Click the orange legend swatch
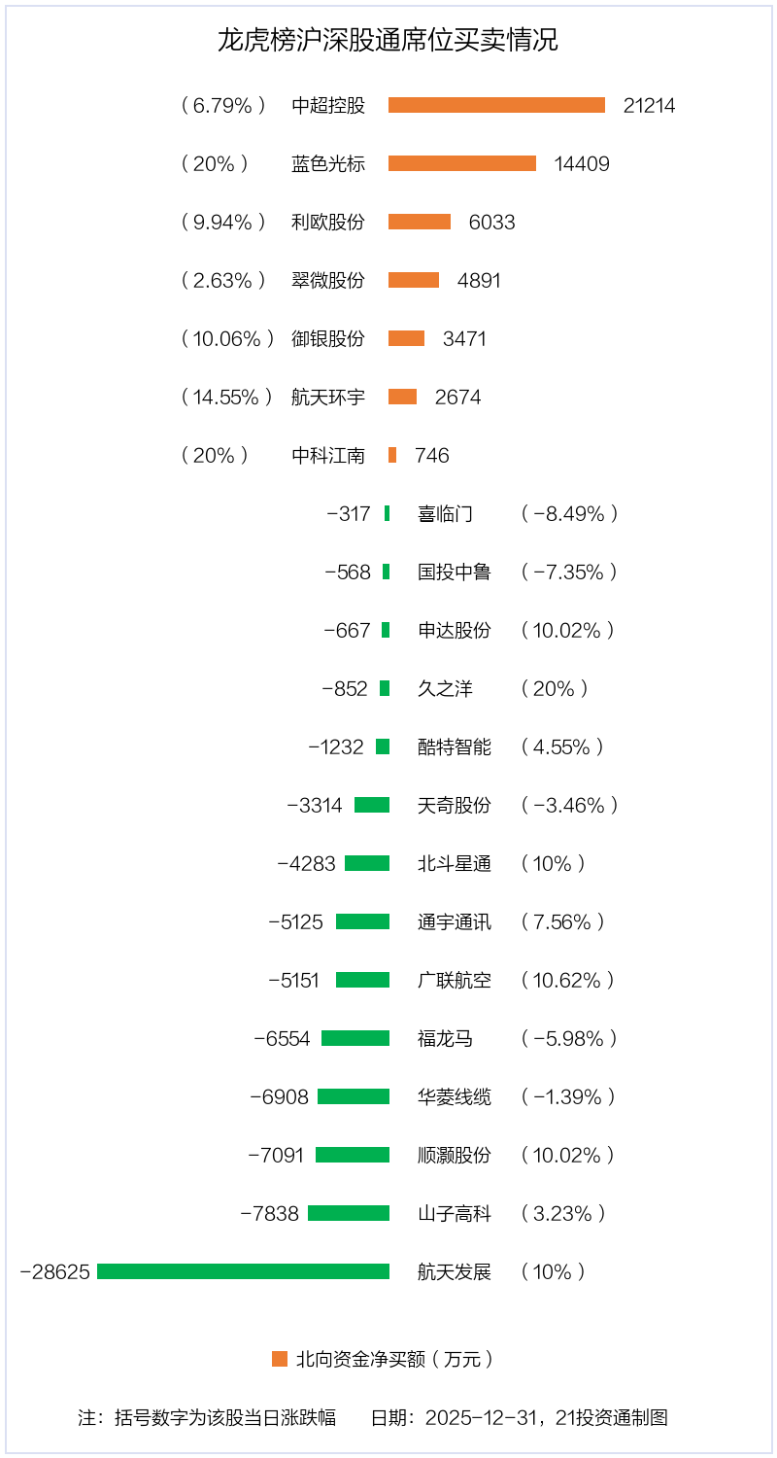Image resolution: width=777 pixels, height=1458 pixels. (280, 1359)
